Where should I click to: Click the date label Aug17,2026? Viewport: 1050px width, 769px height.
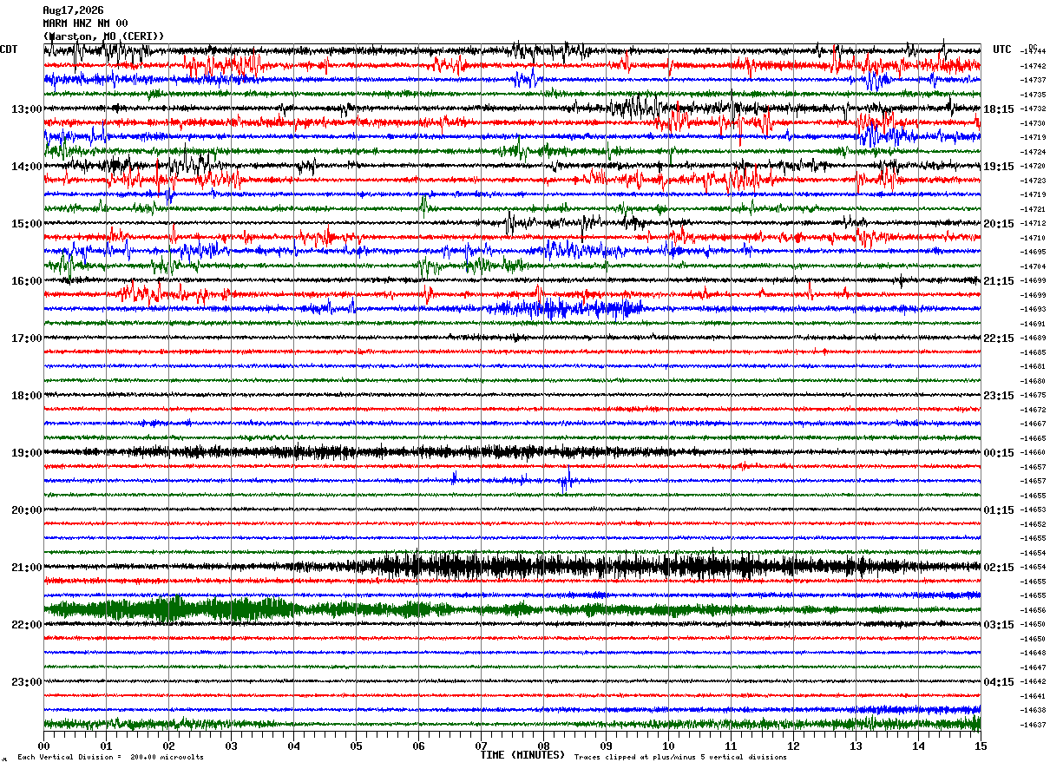pyautogui.click(x=73, y=10)
